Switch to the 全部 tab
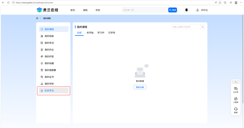 [x=79, y=33]
